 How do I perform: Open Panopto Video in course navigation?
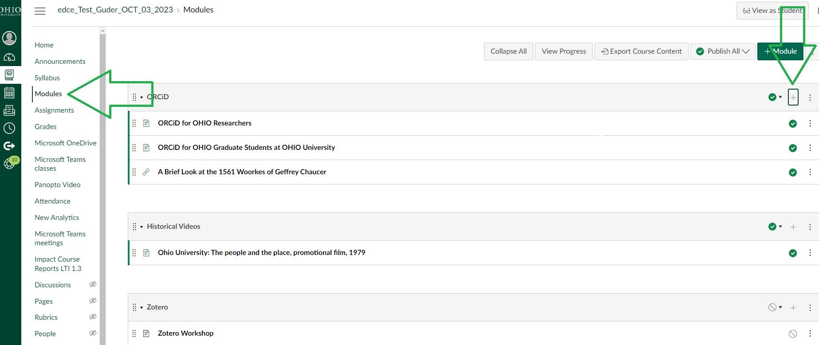57,184
